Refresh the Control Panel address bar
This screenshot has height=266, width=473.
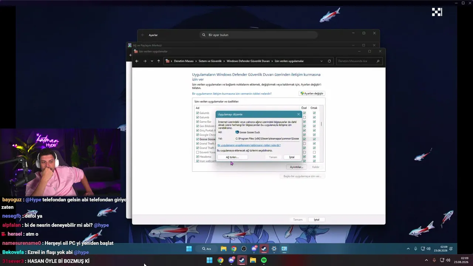(329, 61)
